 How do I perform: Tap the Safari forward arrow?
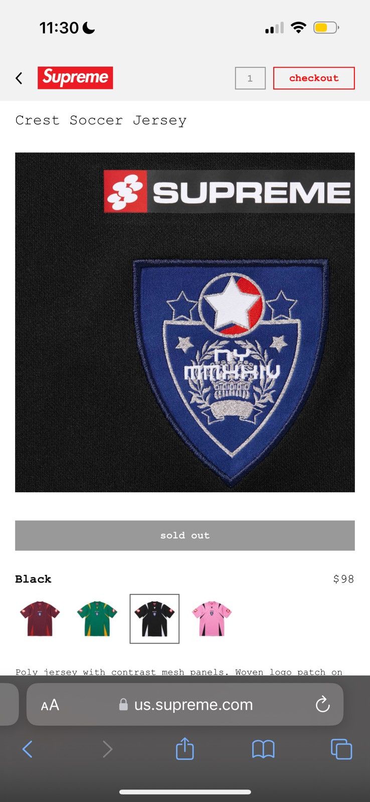[107, 749]
